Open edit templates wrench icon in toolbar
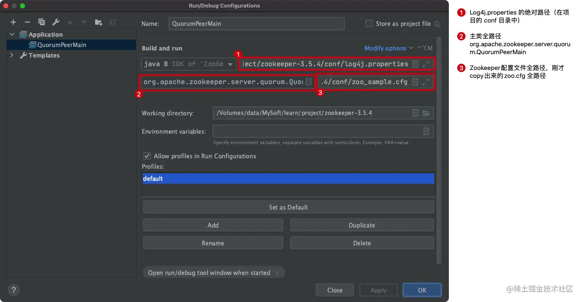The image size is (582, 302). [x=55, y=22]
